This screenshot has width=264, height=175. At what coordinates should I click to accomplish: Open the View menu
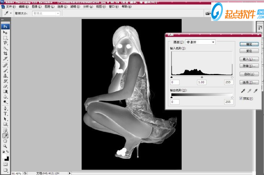(101, 6)
